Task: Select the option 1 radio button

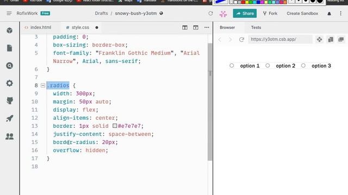Action: (232, 66)
